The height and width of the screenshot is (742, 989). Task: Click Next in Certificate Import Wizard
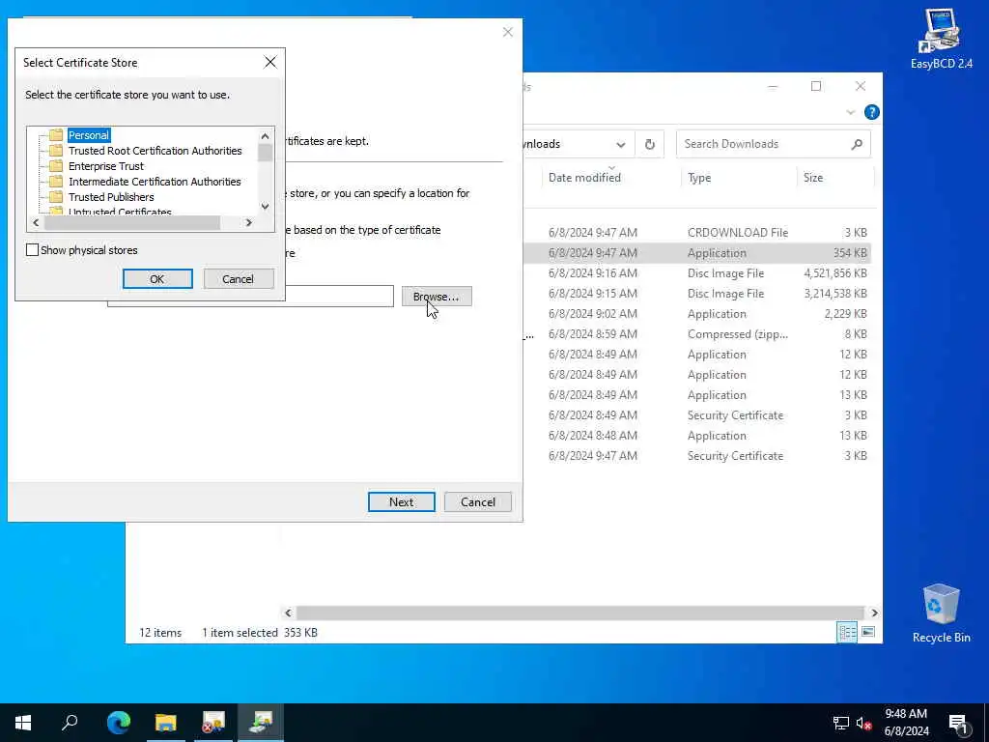[401, 502]
